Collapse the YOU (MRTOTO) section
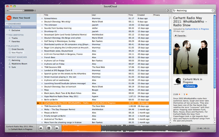This screenshot has width=219, height=137. [7, 35]
